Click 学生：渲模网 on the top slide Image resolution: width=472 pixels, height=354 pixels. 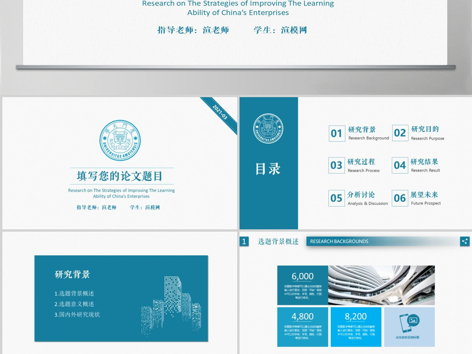point(280,30)
